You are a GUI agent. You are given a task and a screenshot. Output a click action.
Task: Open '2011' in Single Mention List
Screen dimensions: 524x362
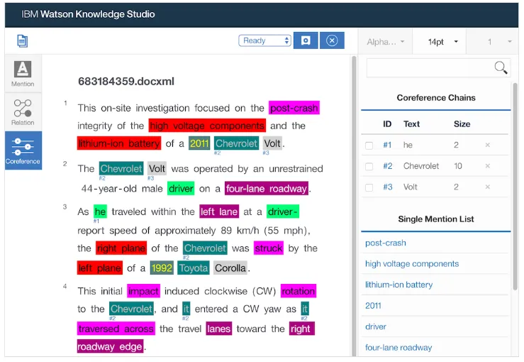pos(373,306)
